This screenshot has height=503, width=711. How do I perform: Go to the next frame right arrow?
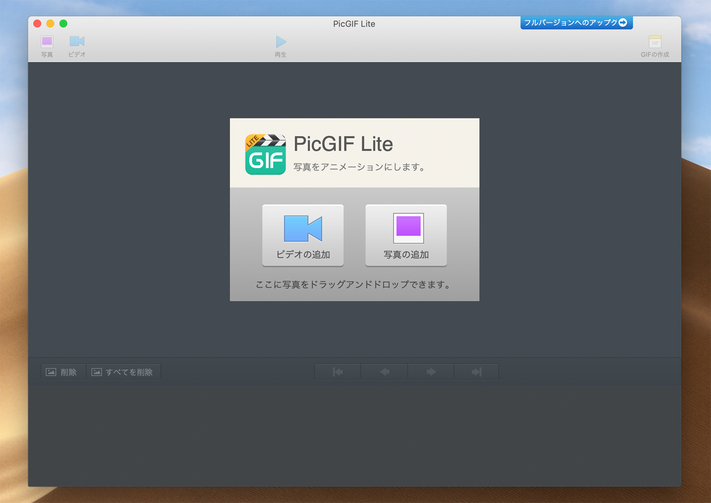[x=431, y=372]
